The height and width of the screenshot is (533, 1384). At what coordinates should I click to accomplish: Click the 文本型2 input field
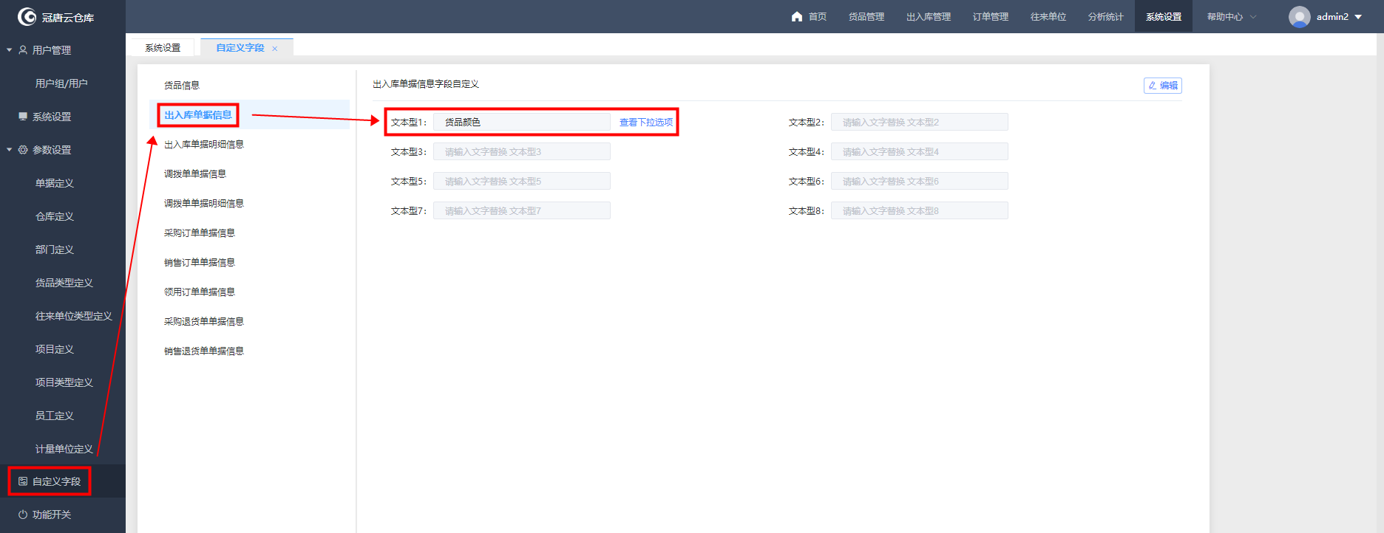click(x=920, y=123)
